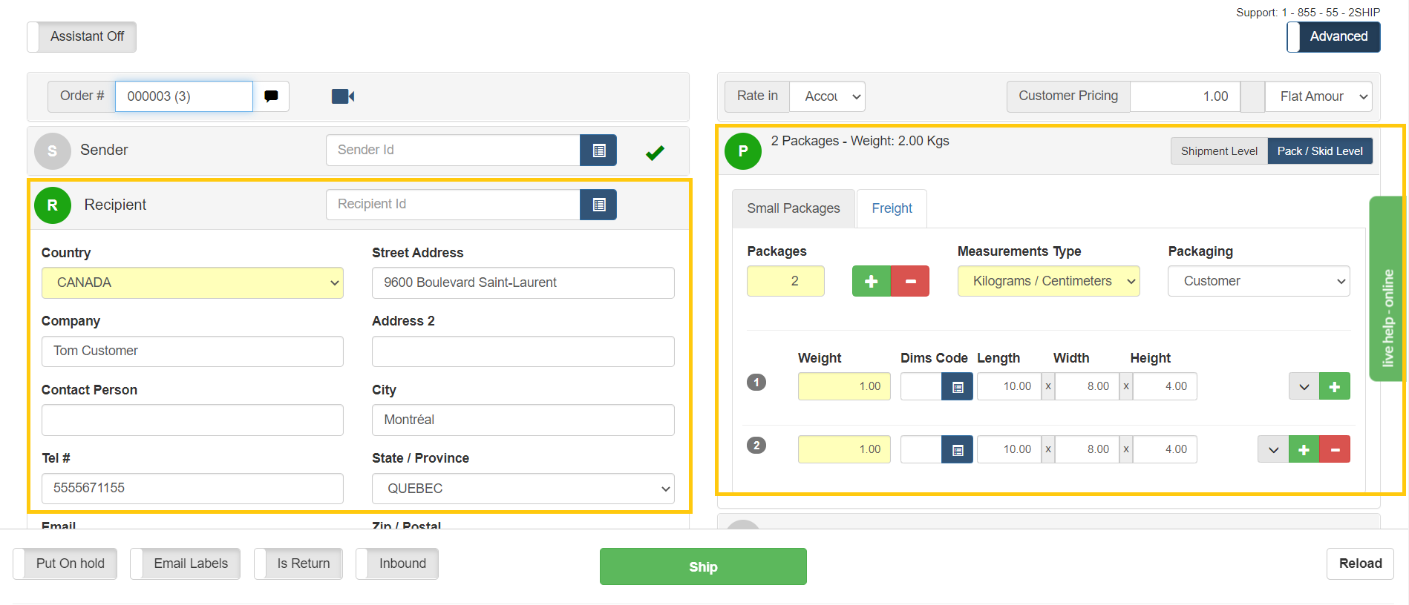Switch to the Freight tab

pyautogui.click(x=892, y=208)
